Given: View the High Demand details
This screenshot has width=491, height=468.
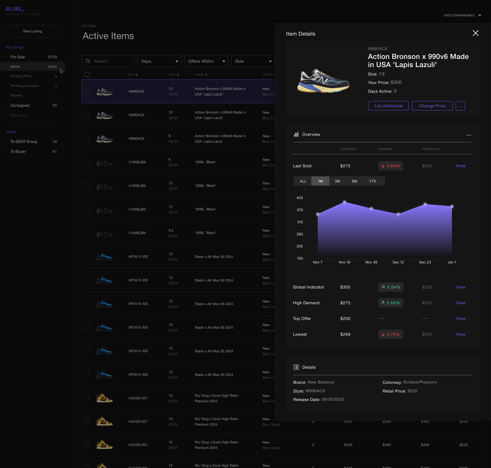Looking at the screenshot, I should (461, 303).
